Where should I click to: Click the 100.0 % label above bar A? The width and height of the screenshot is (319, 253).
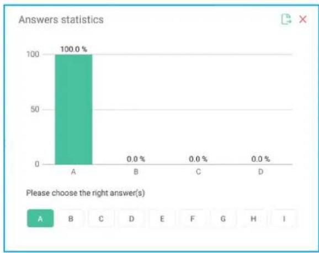click(x=73, y=49)
